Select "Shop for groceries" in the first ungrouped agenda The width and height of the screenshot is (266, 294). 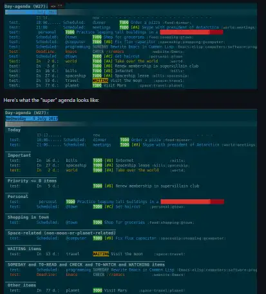click(124, 37)
